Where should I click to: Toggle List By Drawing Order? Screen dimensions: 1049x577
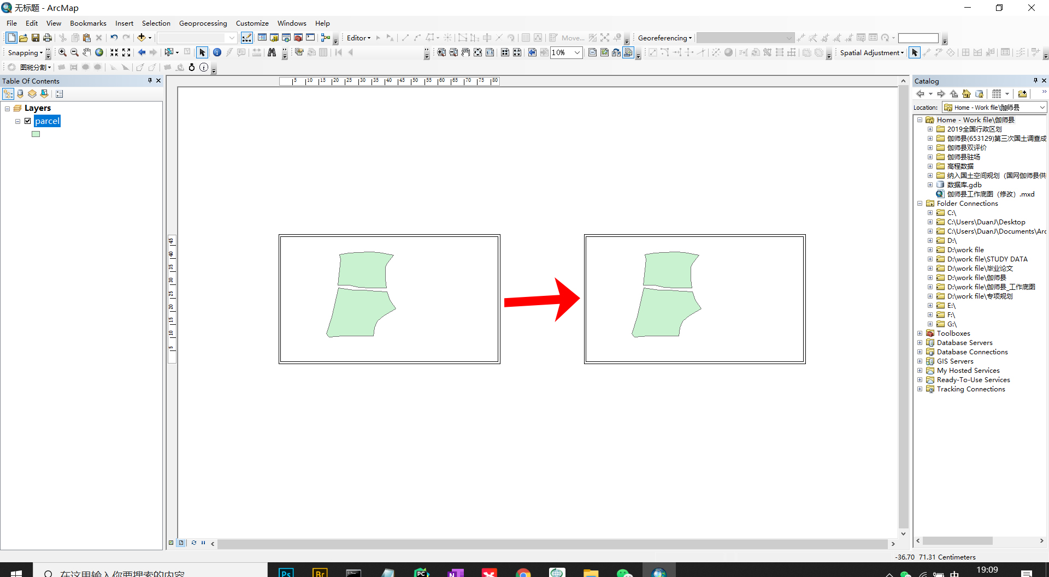click(8, 94)
